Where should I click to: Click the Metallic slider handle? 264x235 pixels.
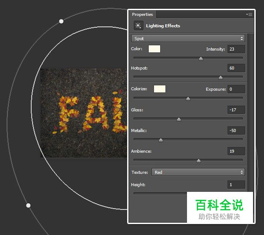pyautogui.click(x=161, y=140)
